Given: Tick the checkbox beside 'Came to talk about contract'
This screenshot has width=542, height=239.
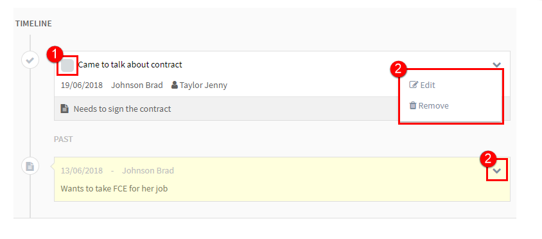Looking at the screenshot, I should [x=67, y=66].
